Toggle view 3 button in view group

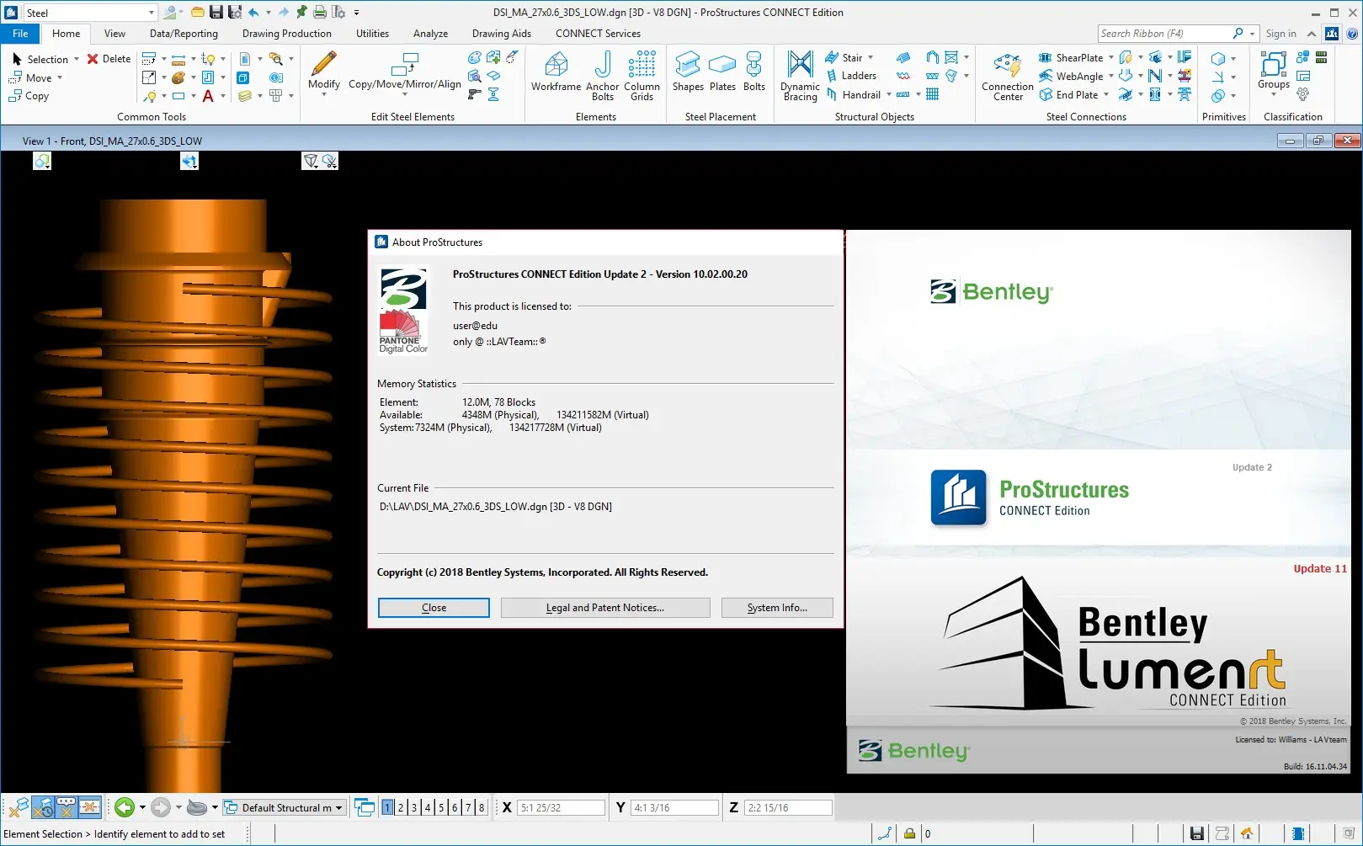(x=414, y=807)
